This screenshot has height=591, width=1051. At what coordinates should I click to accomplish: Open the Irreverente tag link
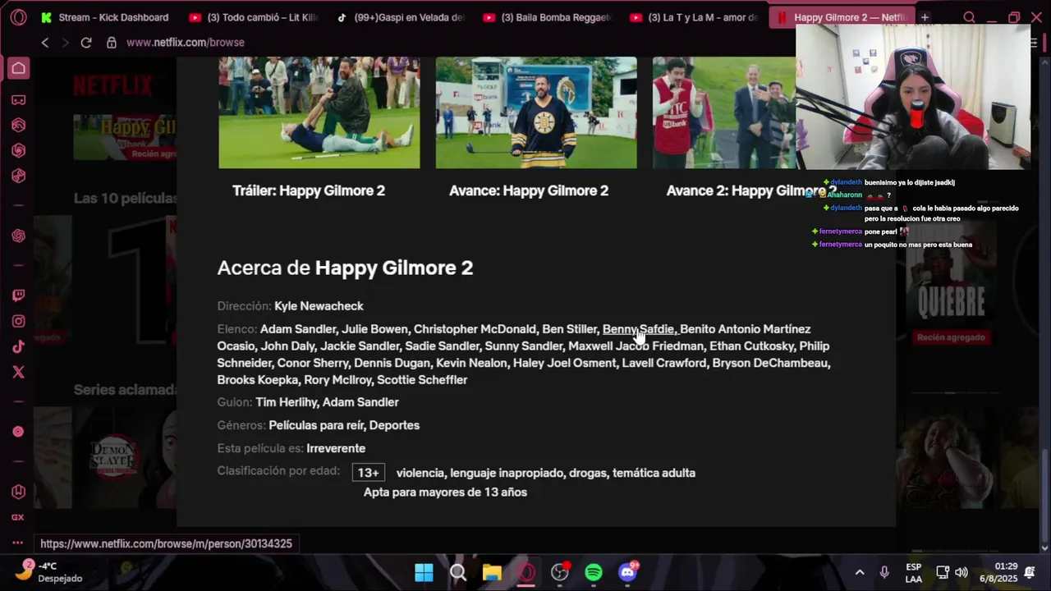click(336, 448)
